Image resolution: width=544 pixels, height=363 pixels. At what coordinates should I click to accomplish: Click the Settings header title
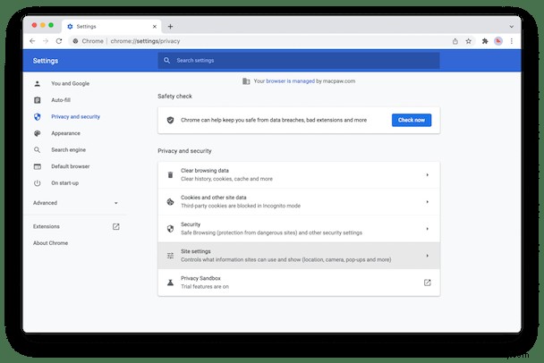click(x=46, y=61)
